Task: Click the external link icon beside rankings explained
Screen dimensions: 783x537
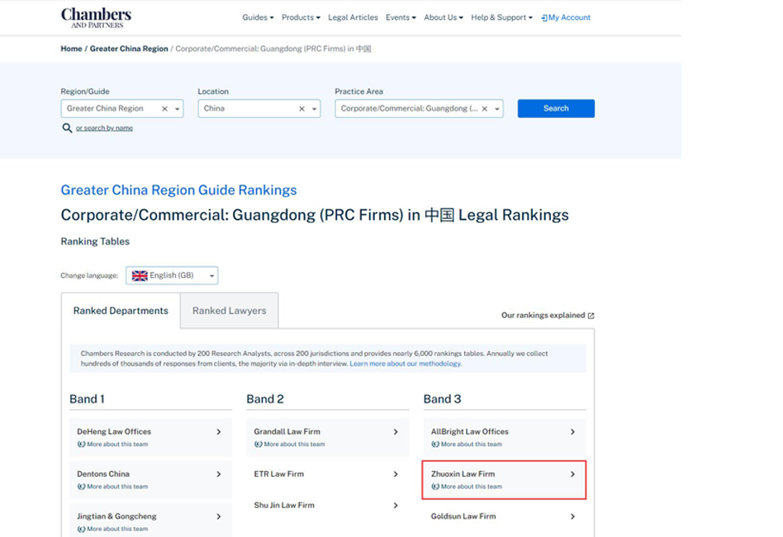Action: pos(591,316)
